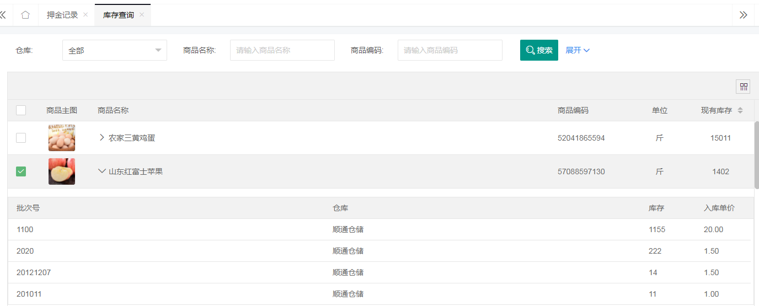The height and width of the screenshot is (306, 759).
Task: Click the green 搜索 button
Action: point(539,50)
